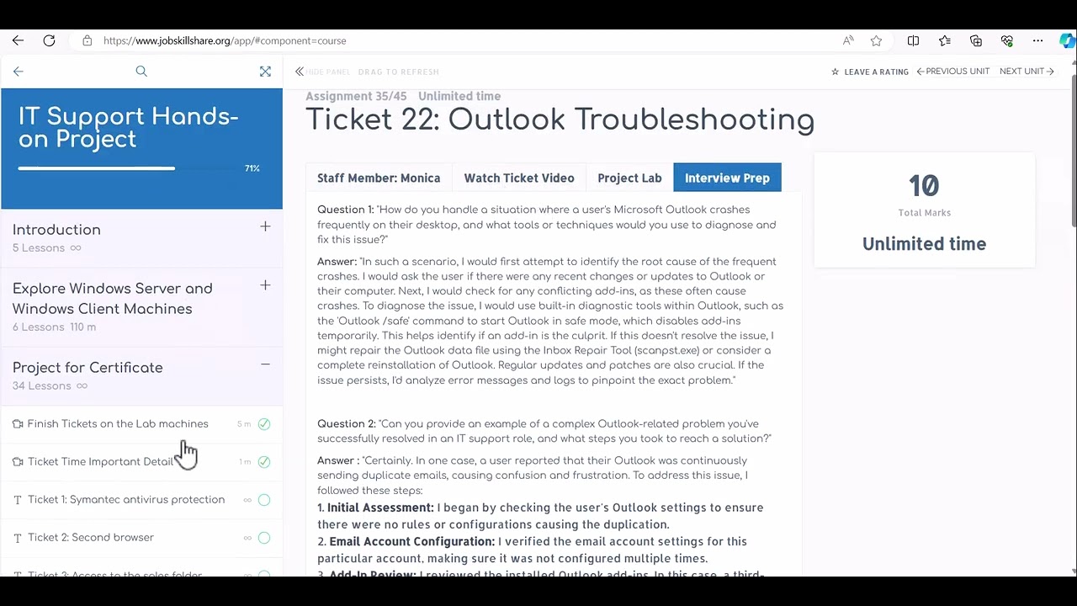Open the Staff Member: Monica tab
The image size is (1077, 606).
coord(379,178)
